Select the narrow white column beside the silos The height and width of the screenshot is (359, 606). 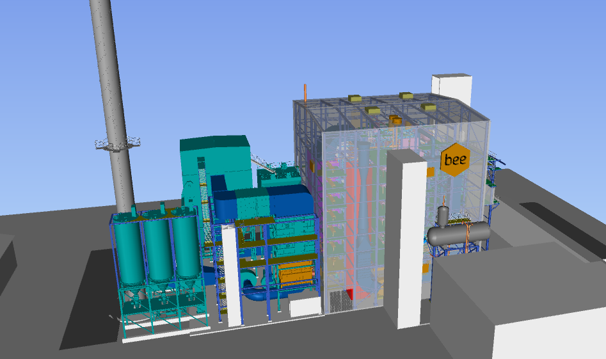click(230, 275)
